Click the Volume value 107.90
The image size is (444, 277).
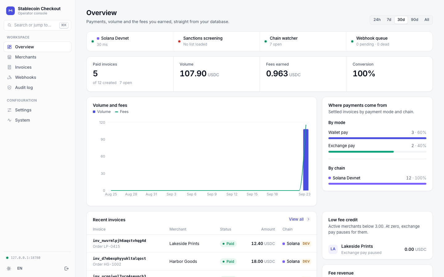coord(193,74)
